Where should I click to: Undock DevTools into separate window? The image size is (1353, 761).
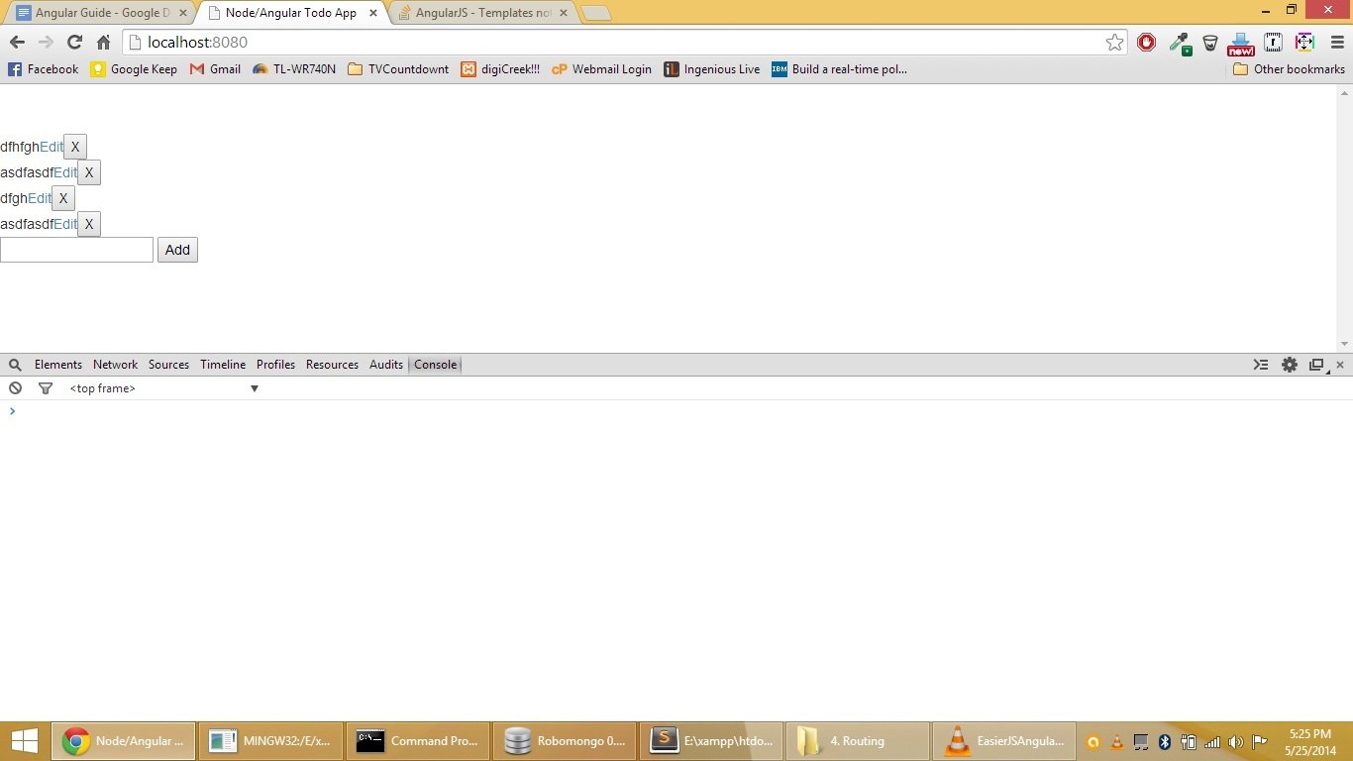(x=1317, y=365)
